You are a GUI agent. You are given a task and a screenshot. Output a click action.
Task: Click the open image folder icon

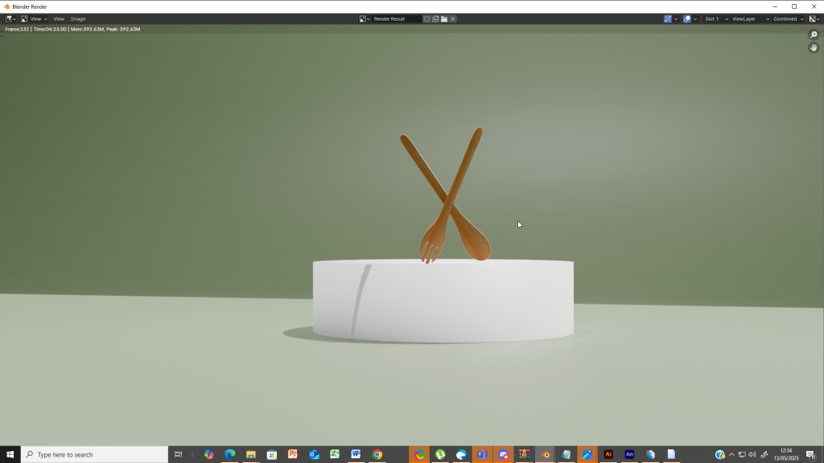pos(444,18)
